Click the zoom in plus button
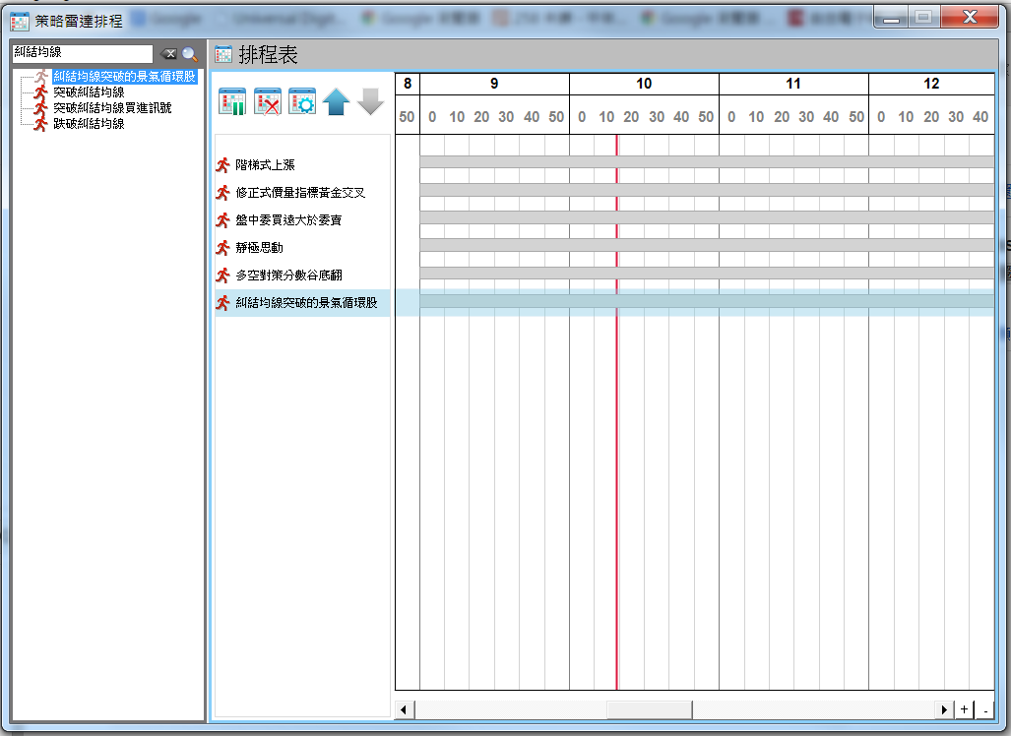Screen dimensions: 1011x736 click(964, 709)
